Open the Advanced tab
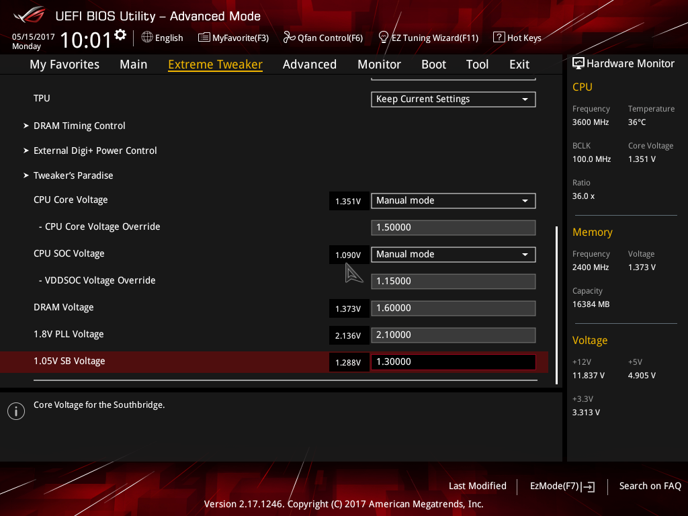This screenshot has width=688, height=516. (309, 64)
